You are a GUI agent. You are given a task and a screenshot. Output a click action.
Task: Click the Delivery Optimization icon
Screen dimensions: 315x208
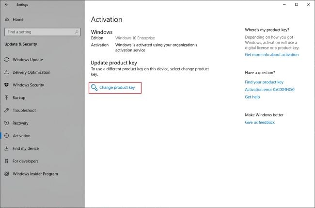7,72
